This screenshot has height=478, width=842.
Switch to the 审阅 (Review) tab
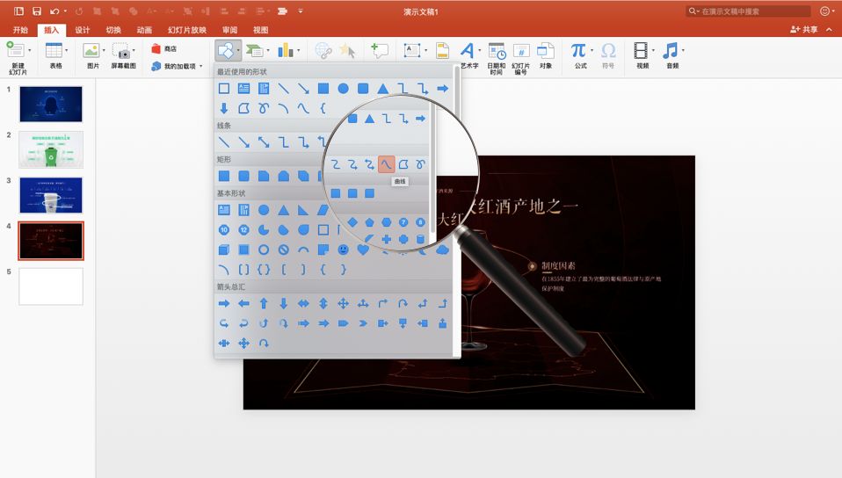coord(229,30)
